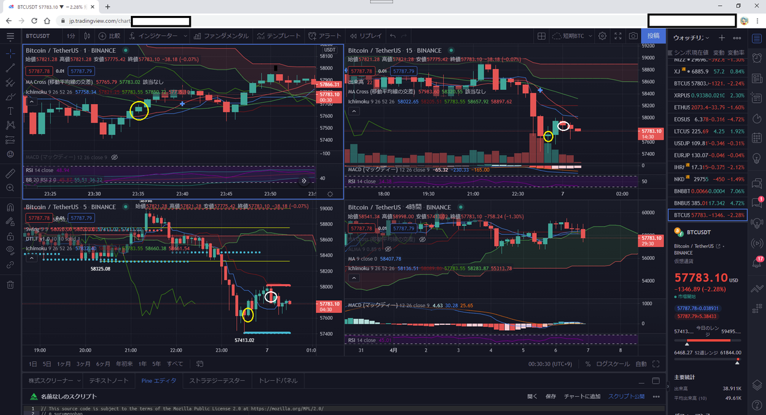Toggle percent scale with % button
766x415 pixels.
(x=587, y=363)
